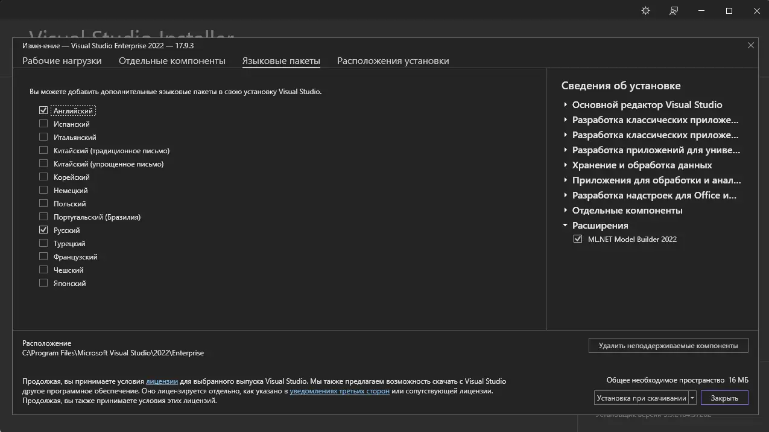Open the install mode dropdown arrow

[x=692, y=398]
